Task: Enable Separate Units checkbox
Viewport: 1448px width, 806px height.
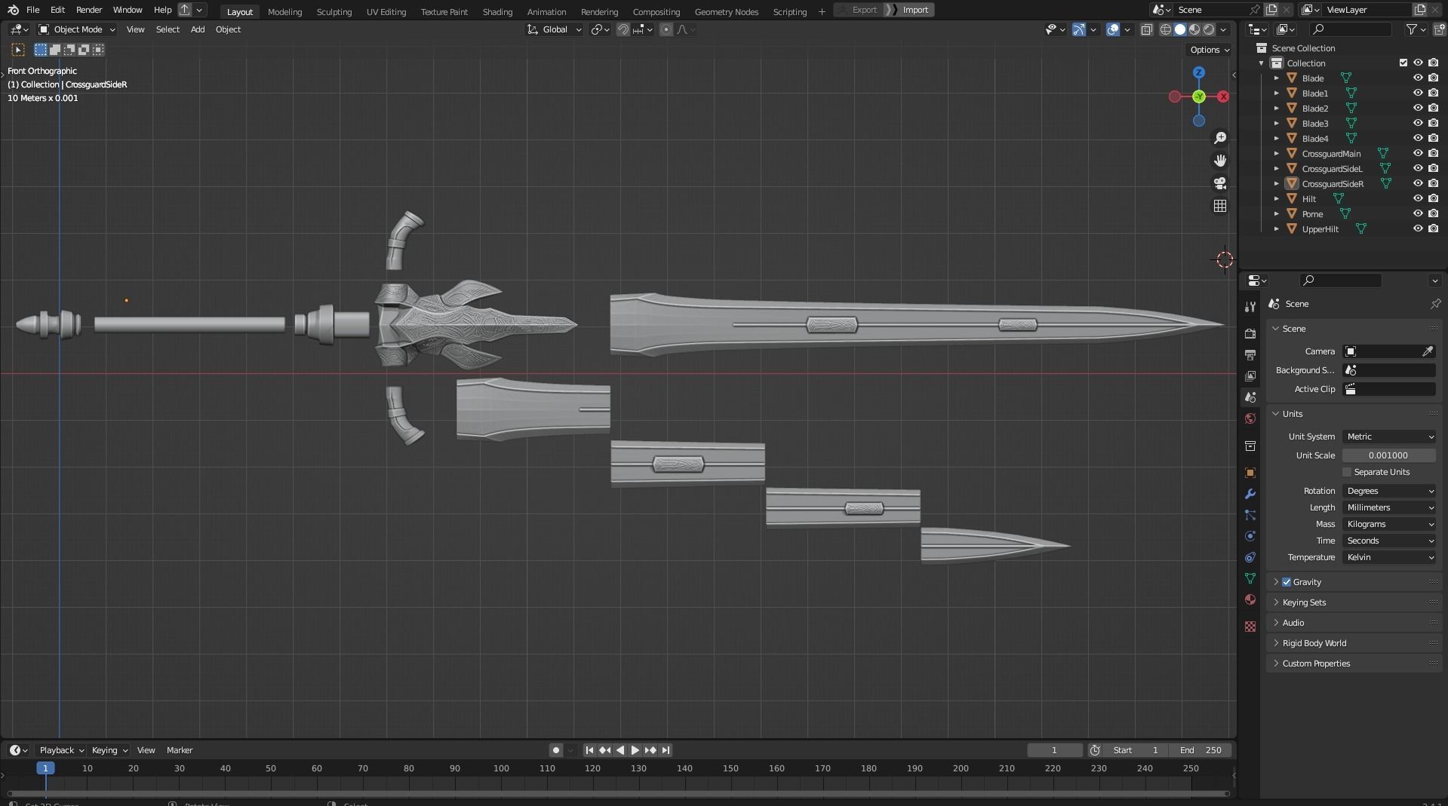Action: [1347, 472]
